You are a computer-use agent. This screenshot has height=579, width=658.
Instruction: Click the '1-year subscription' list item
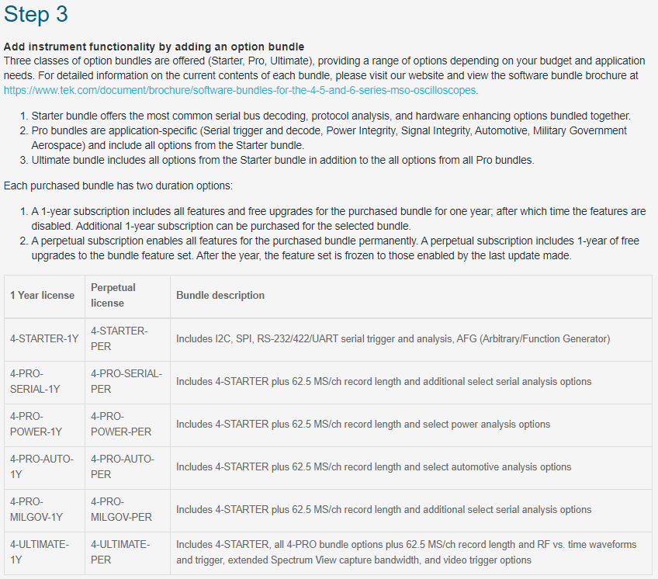[x=338, y=219]
